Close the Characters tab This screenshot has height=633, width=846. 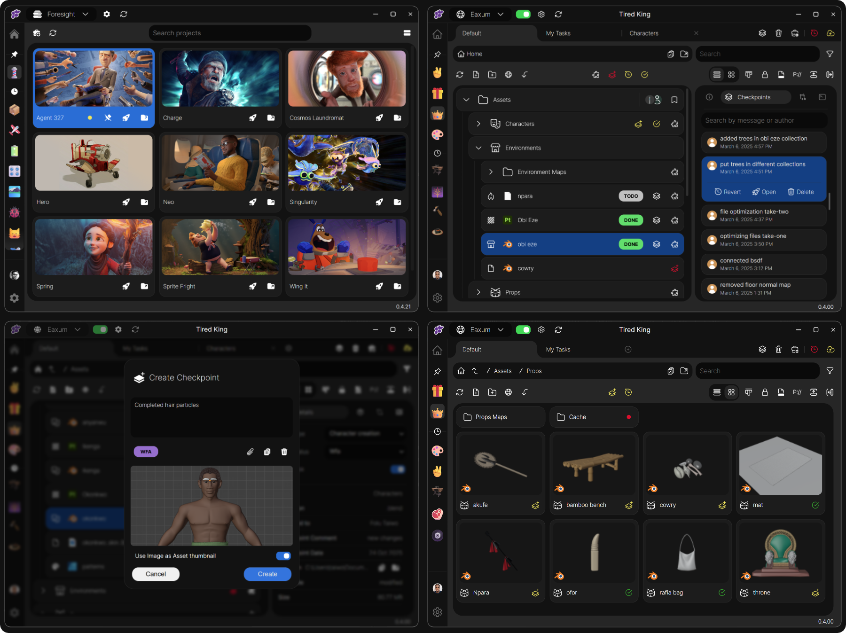(696, 33)
